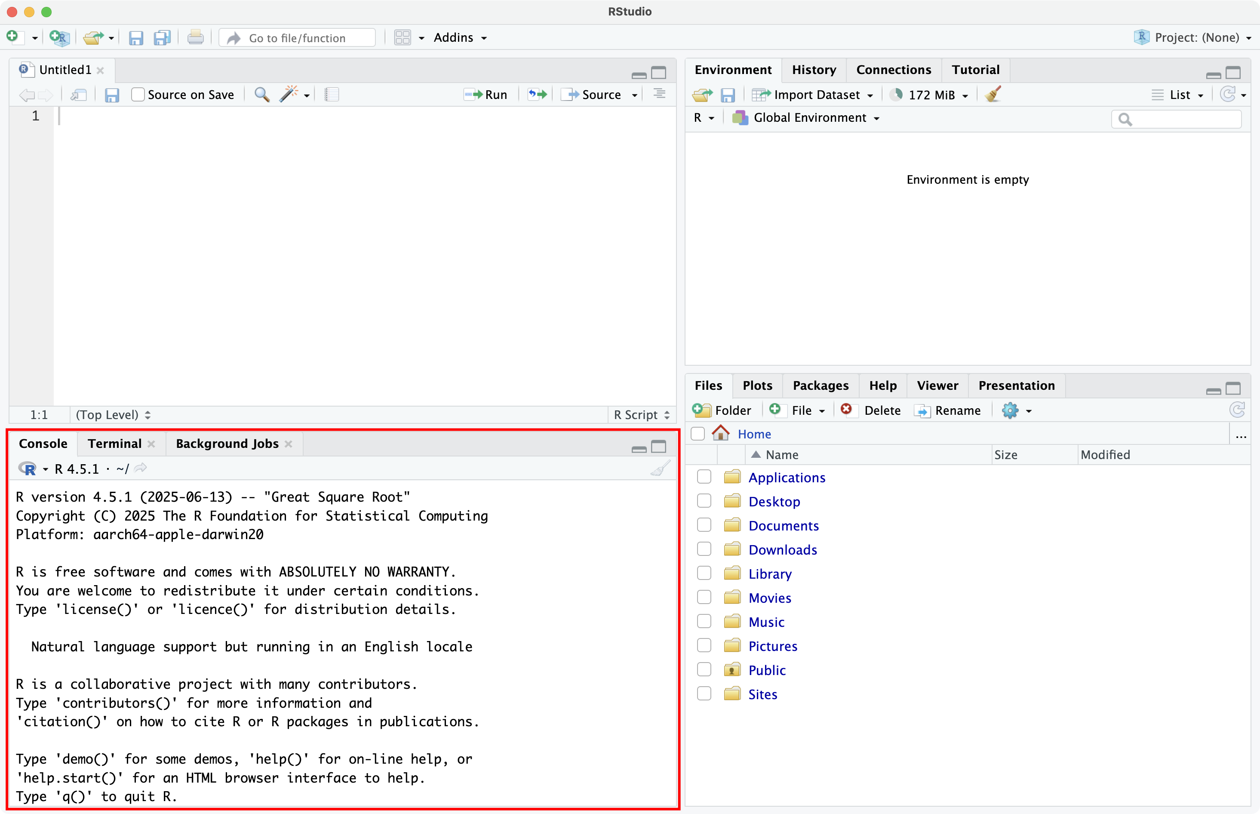Click the Compile Report notebook icon
The width and height of the screenshot is (1260, 814).
tap(331, 95)
